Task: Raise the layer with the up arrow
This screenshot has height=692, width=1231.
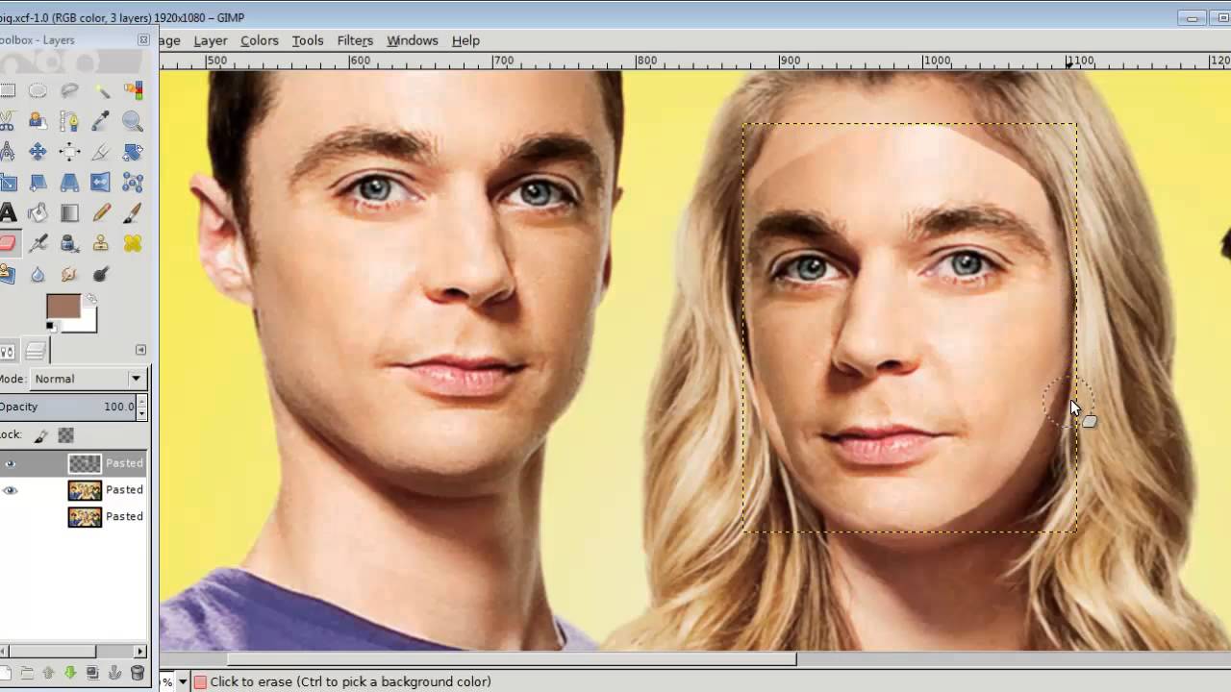Action: (49, 674)
